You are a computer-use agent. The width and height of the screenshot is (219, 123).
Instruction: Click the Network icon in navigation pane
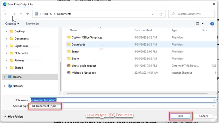click(10, 86)
